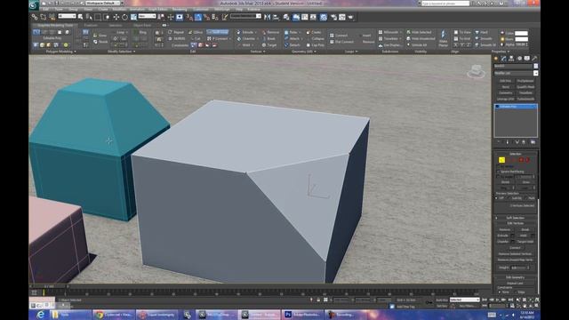Click the Make Planar icon
The image size is (569, 320).
click(x=444, y=38)
